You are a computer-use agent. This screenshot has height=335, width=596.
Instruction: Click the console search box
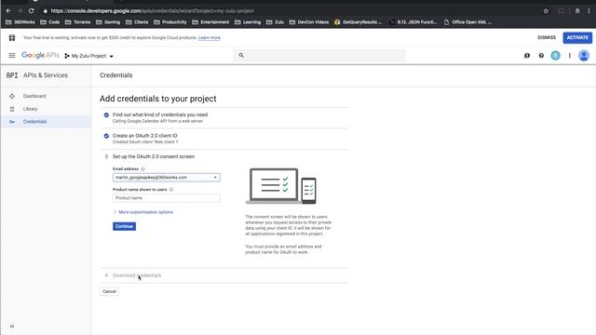pos(319,56)
